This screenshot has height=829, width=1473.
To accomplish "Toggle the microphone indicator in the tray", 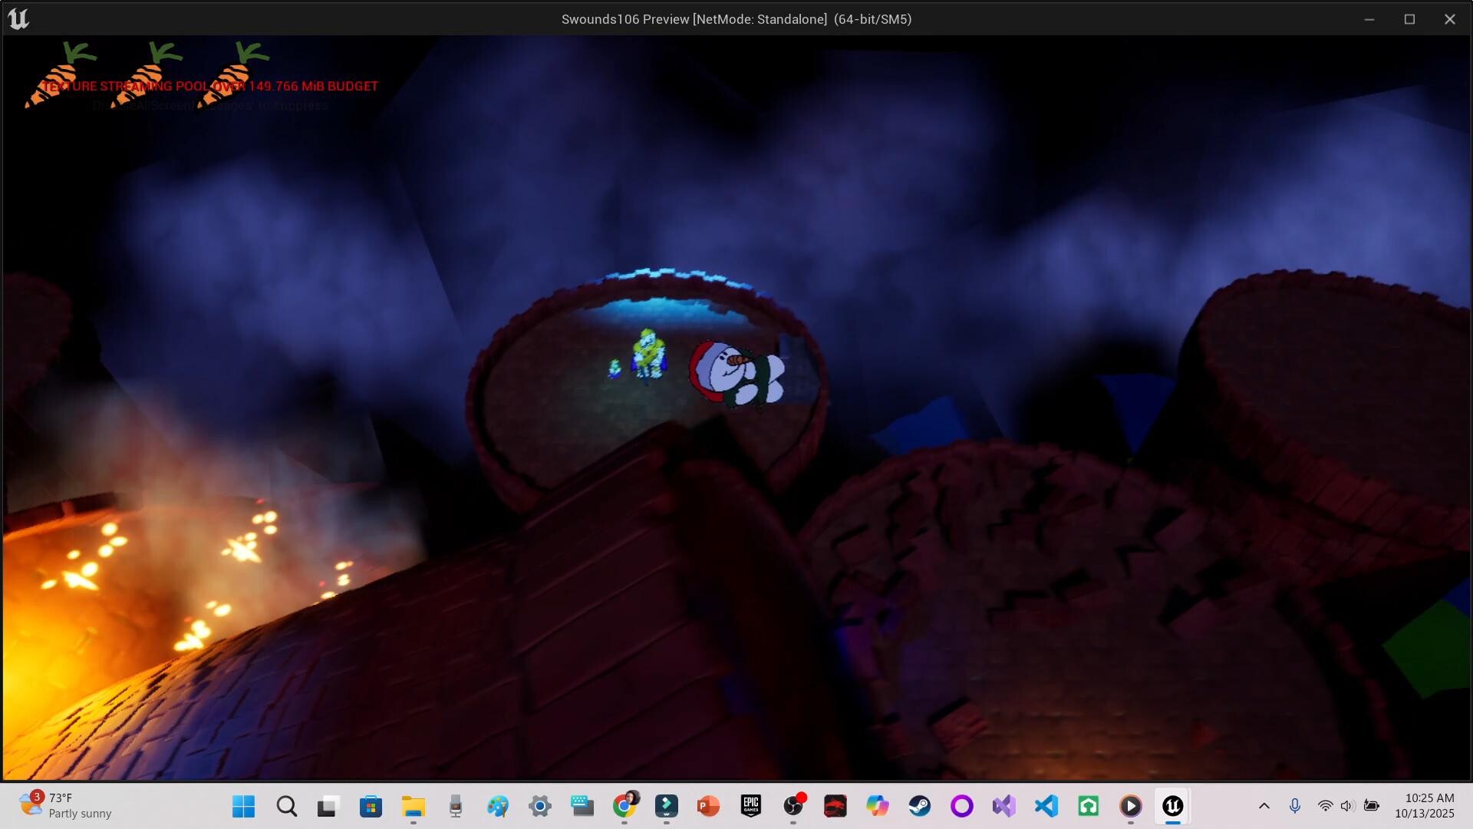I will click(x=1295, y=807).
